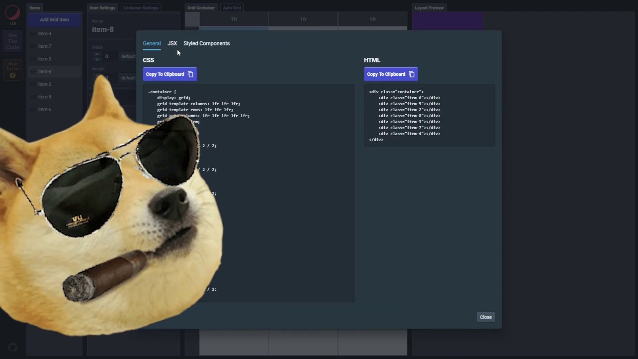Viewport: 638px width, 359px height.
Task: Open the Auto Grid tab
Action: coord(232,8)
